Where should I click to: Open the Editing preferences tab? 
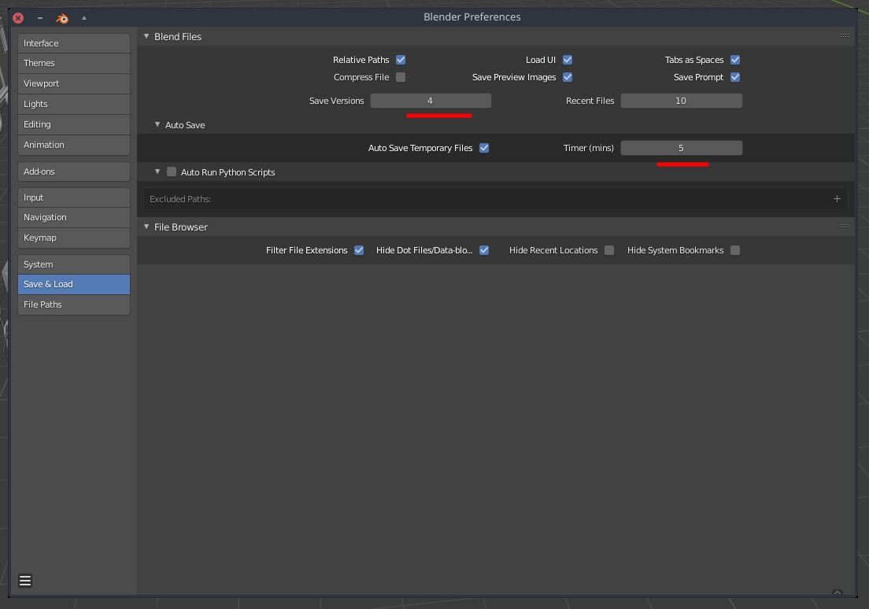74,124
